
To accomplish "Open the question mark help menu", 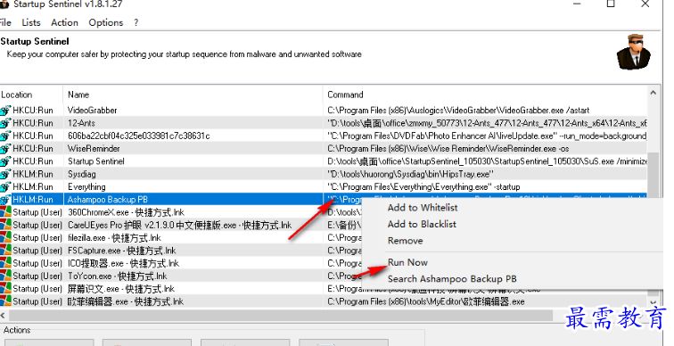I will point(136,22).
